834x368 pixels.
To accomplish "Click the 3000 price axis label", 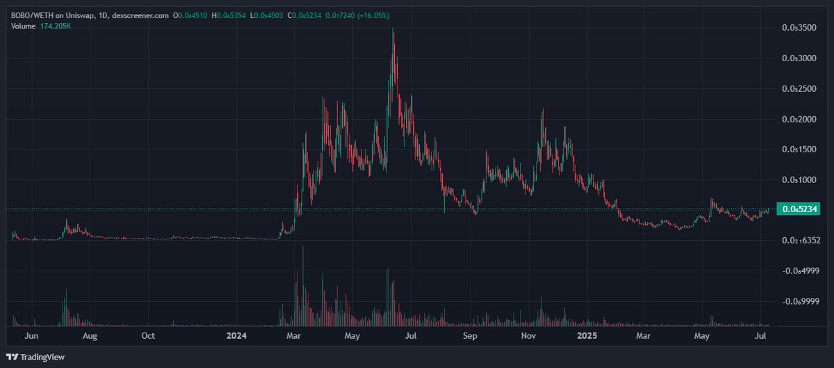I will click(x=801, y=58).
